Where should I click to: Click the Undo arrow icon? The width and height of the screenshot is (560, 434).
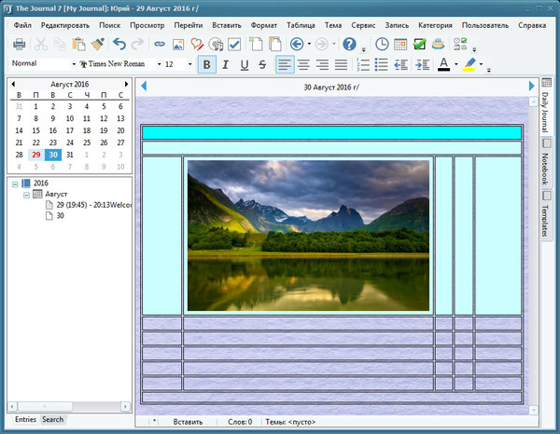(119, 44)
